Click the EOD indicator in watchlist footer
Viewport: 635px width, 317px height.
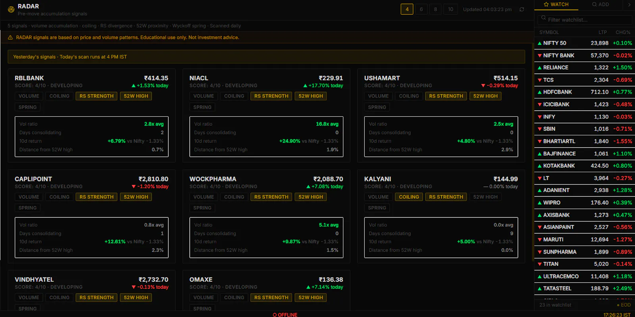623,305
